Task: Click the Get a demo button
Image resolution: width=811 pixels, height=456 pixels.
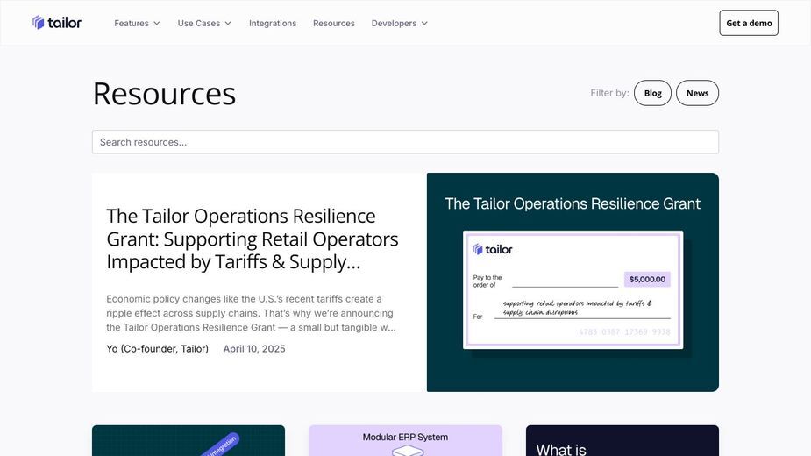Action: [749, 23]
